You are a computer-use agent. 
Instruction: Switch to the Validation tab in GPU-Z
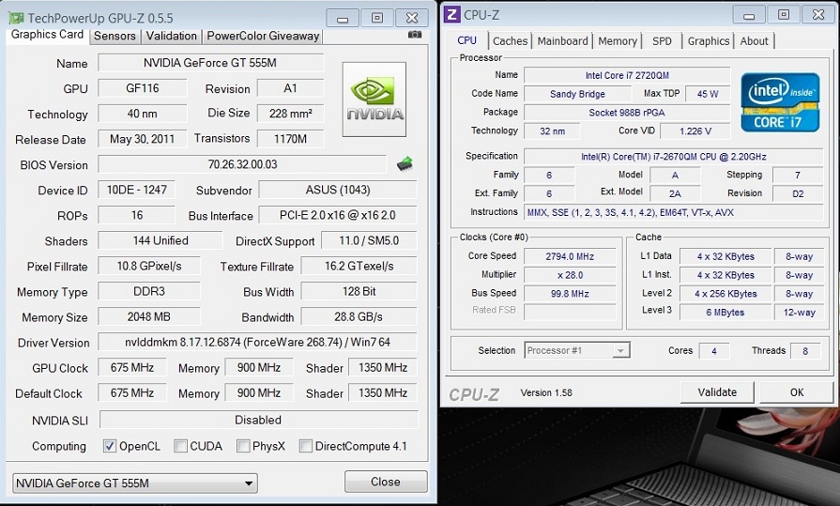click(x=172, y=36)
